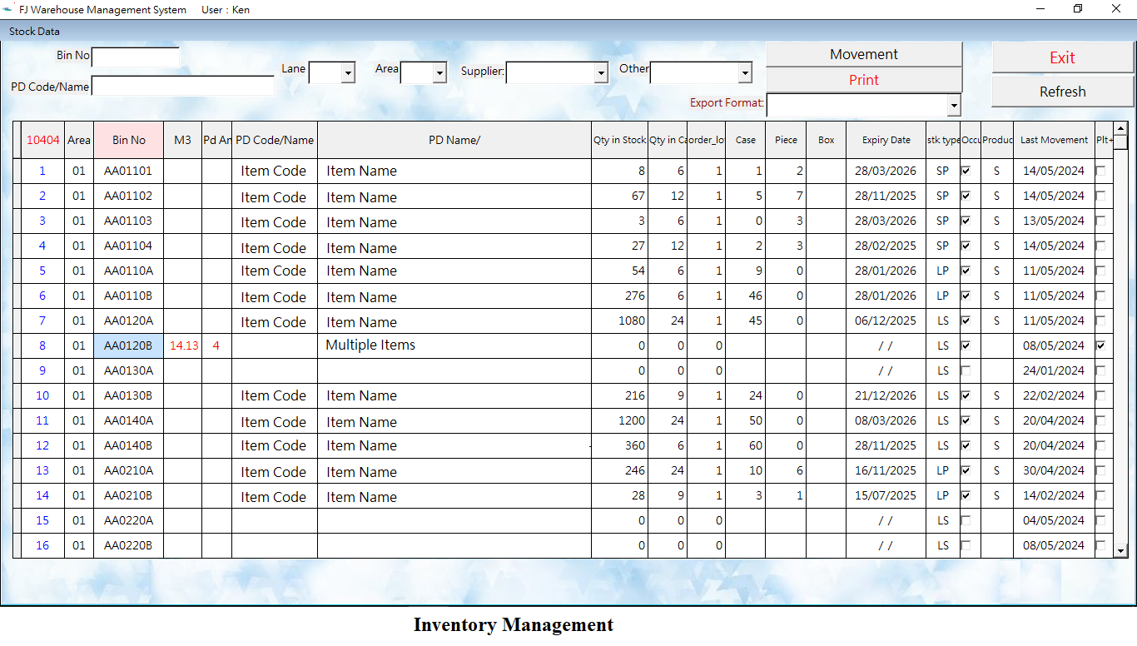Click the Case column header

[746, 140]
